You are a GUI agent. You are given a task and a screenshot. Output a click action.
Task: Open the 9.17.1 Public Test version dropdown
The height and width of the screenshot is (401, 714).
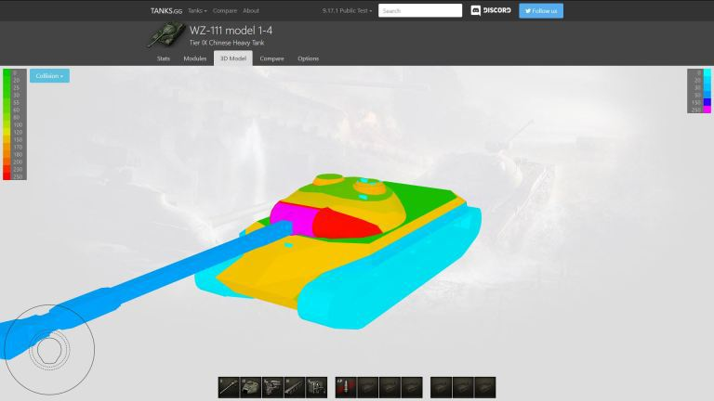click(x=347, y=11)
